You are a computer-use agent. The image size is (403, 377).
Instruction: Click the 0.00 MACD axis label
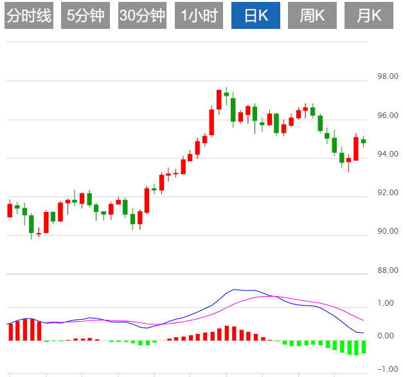pyautogui.click(x=388, y=336)
